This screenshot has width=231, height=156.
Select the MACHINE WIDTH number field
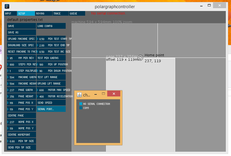point(22,77)
